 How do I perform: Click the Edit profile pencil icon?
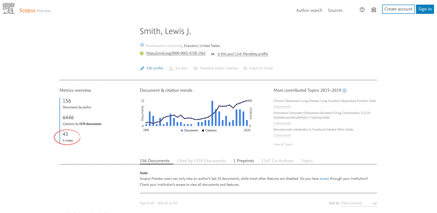[x=142, y=68]
